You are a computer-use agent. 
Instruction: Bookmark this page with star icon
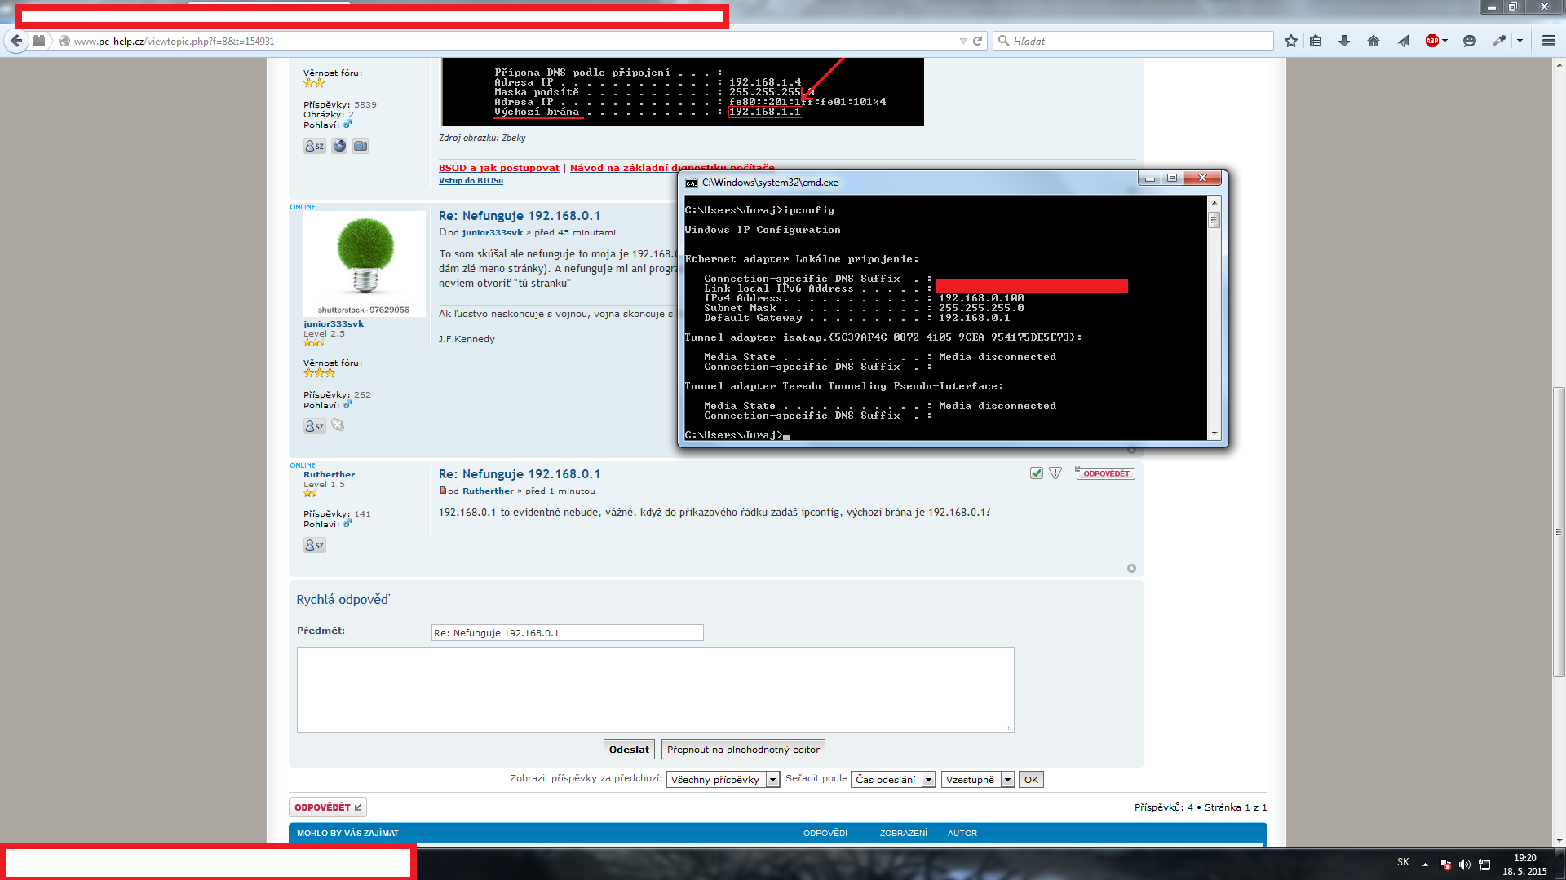point(1290,41)
